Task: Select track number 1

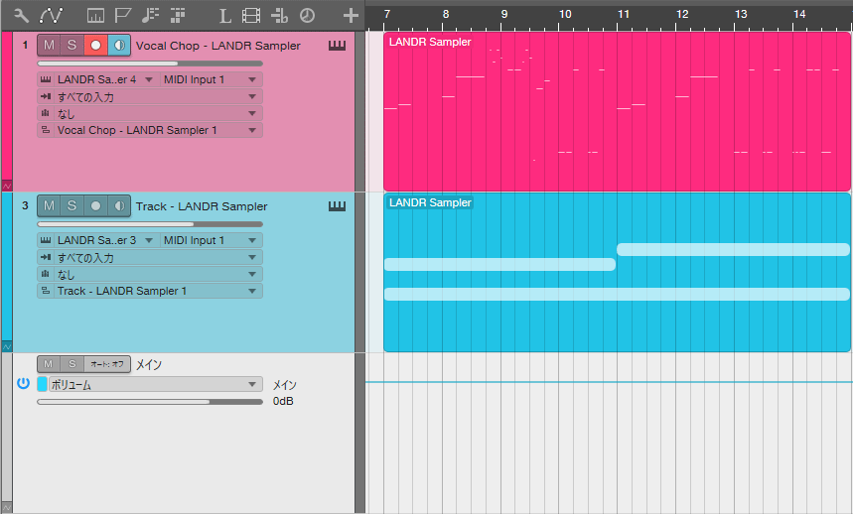Action: pyautogui.click(x=25, y=45)
